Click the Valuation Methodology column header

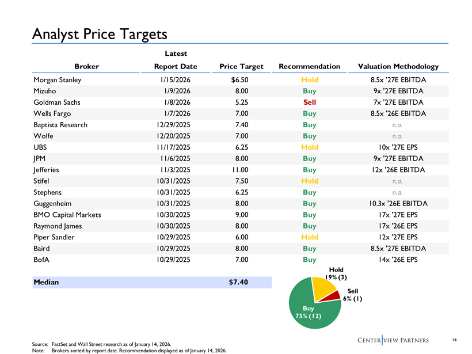pyautogui.click(x=398, y=67)
